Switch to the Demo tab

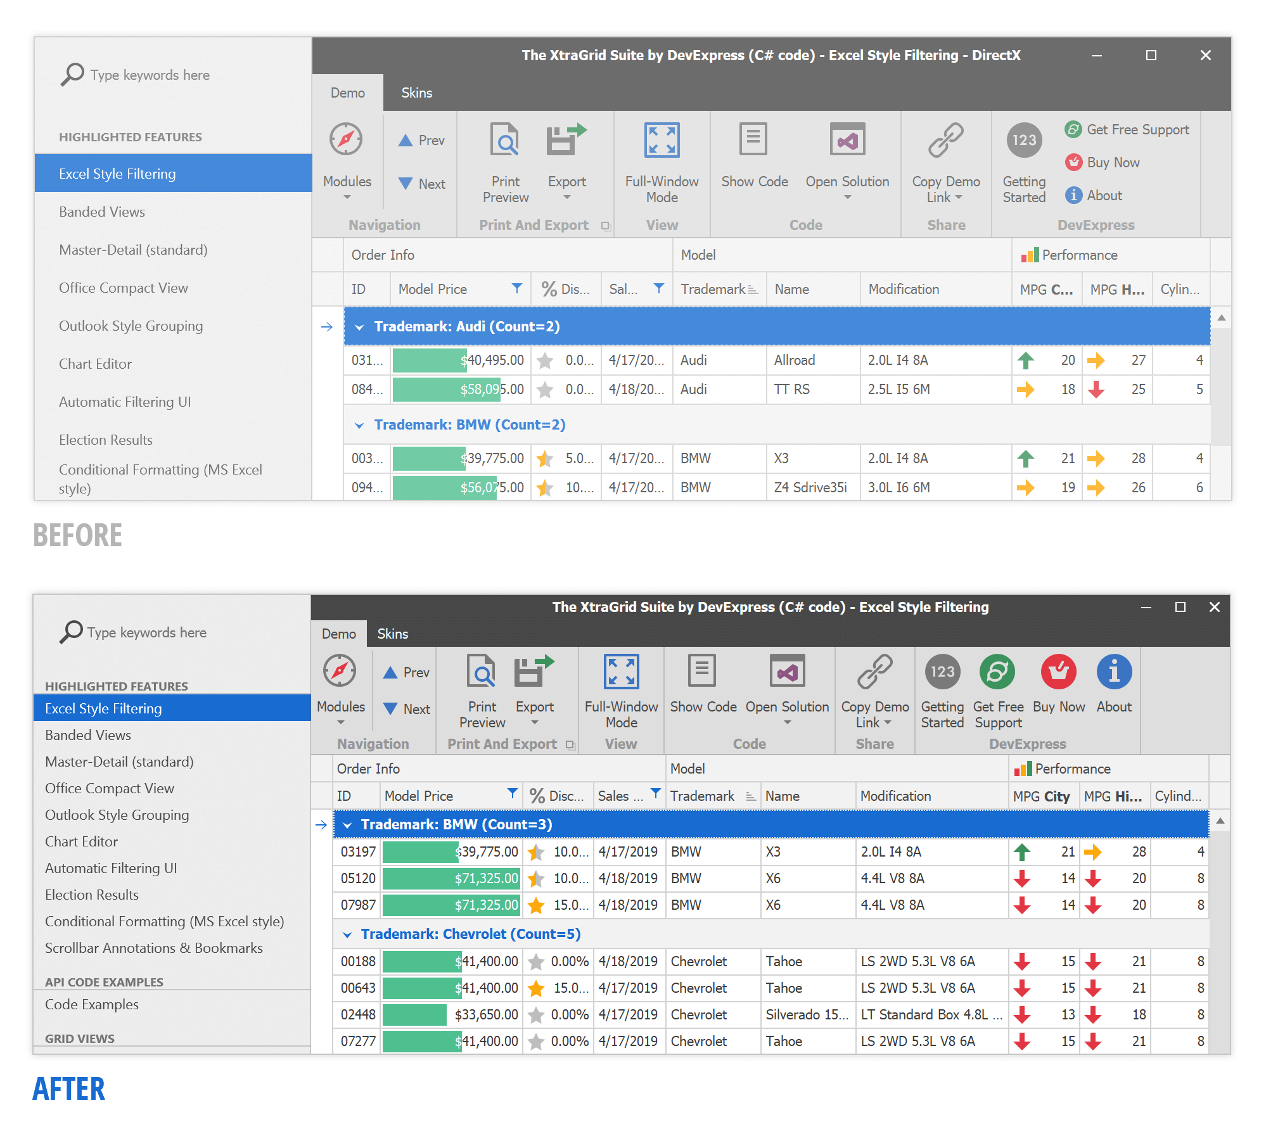pyautogui.click(x=338, y=632)
